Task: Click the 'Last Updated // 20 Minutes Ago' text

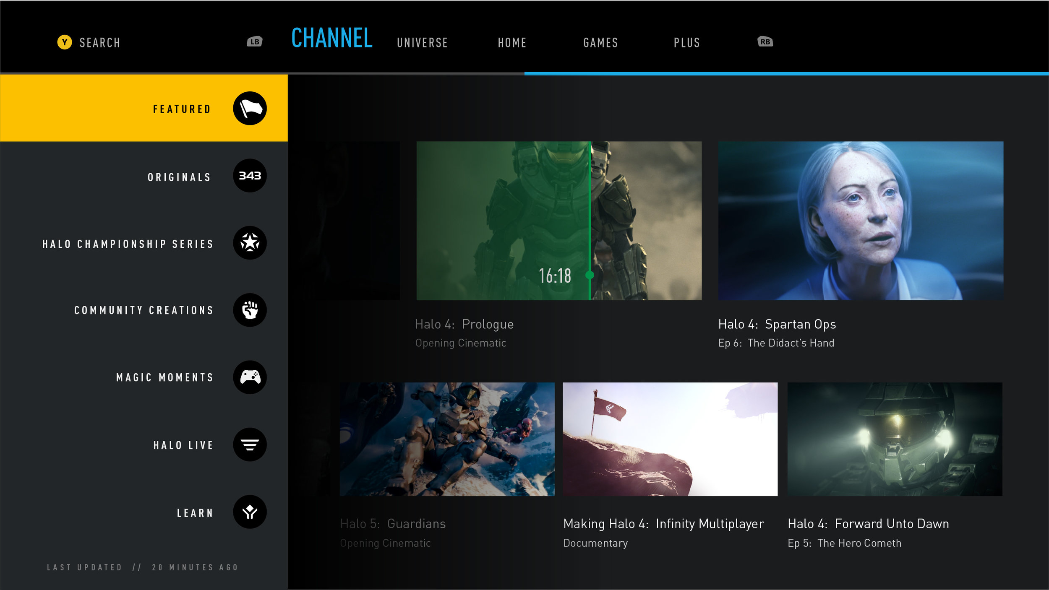Action: pos(143,568)
